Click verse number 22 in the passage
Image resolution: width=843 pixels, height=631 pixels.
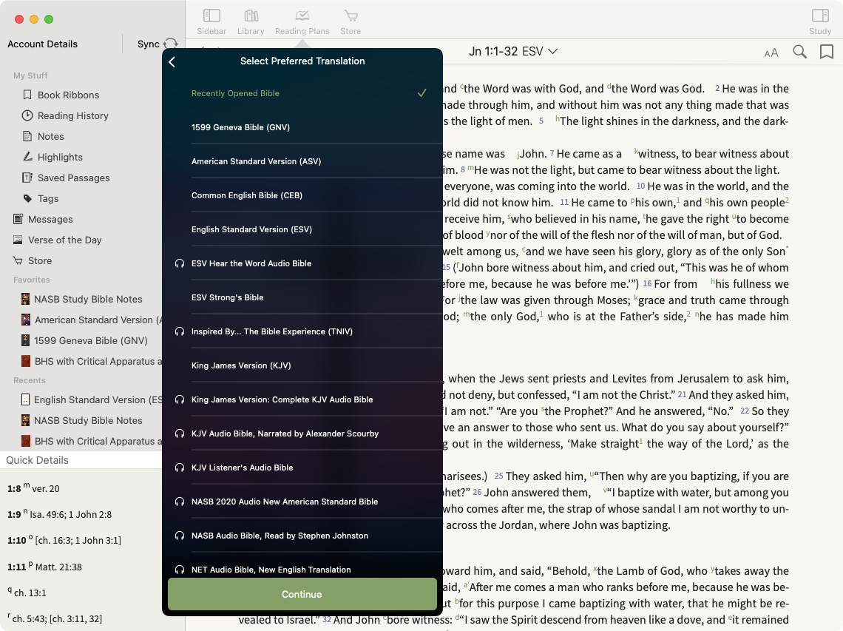pos(745,411)
